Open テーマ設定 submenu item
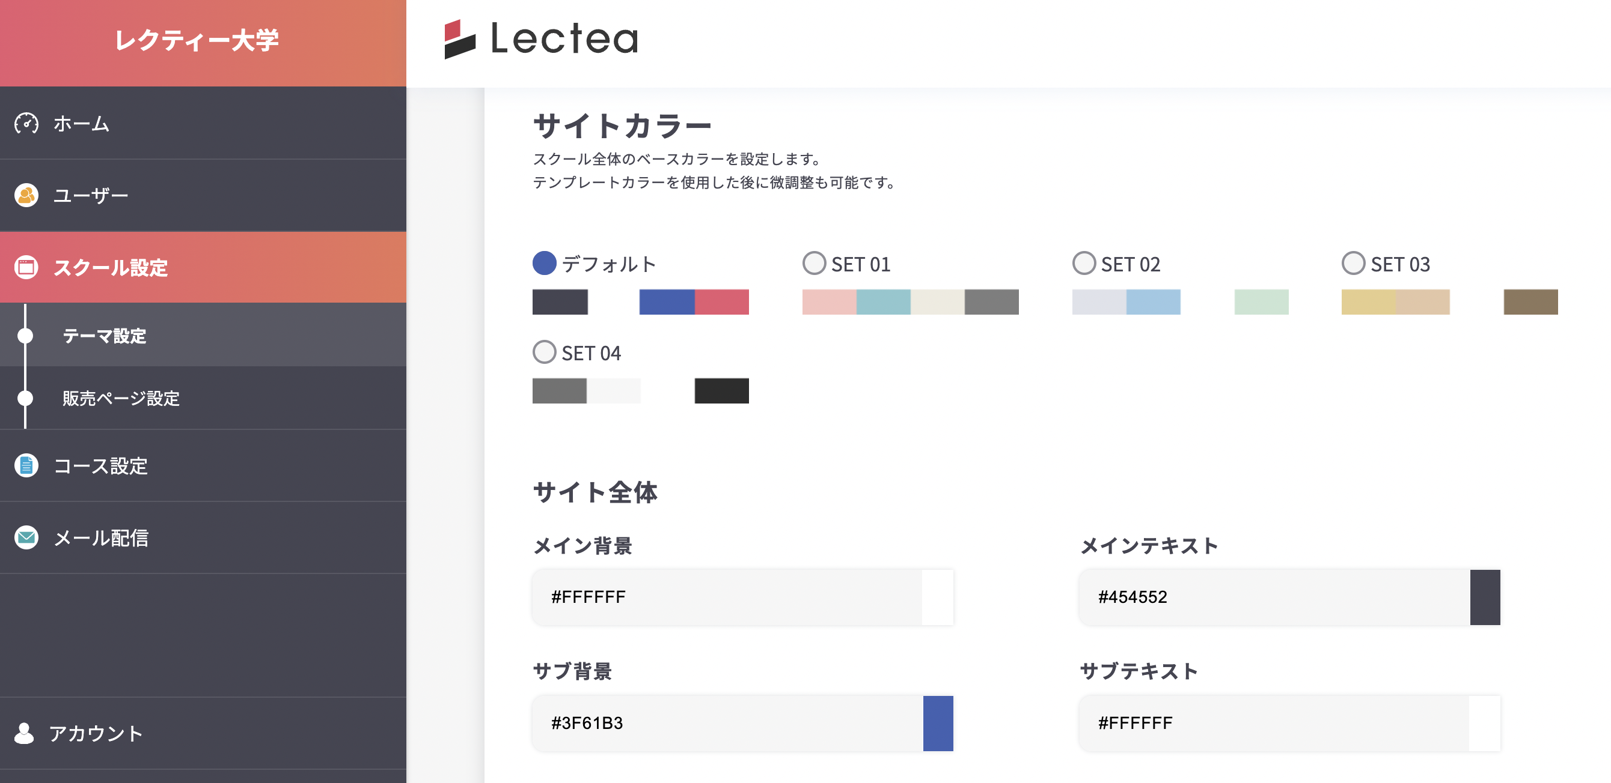This screenshot has width=1611, height=783. click(x=105, y=336)
